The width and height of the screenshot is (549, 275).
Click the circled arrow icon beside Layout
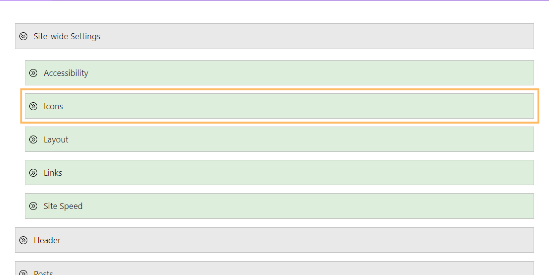coord(33,139)
